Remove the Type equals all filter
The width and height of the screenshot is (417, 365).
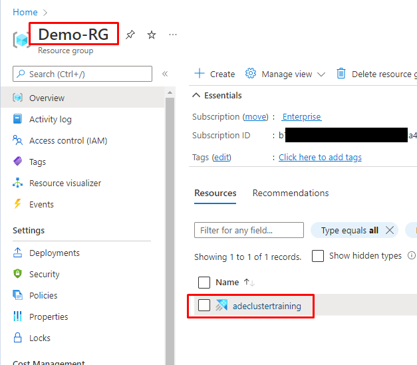pyautogui.click(x=390, y=230)
